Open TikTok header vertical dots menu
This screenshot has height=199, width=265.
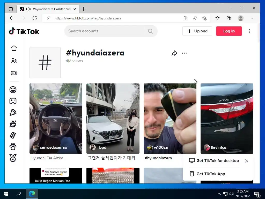click(x=250, y=31)
